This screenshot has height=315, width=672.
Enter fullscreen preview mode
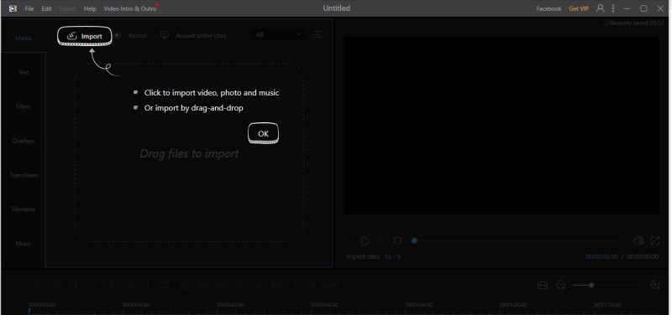click(655, 240)
